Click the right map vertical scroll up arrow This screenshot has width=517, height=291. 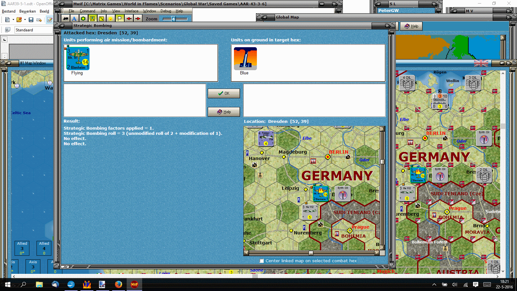[503, 73]
